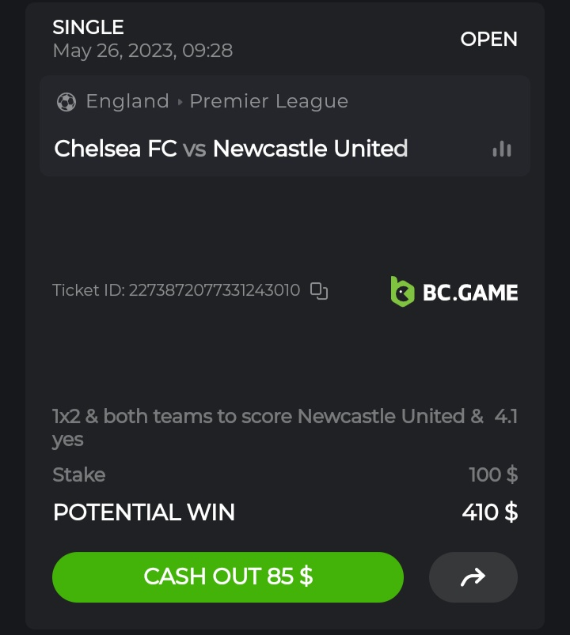Click the SINGLE bet type heading
The width and height of the screenshot is (570, 635).
click(88, 27)
